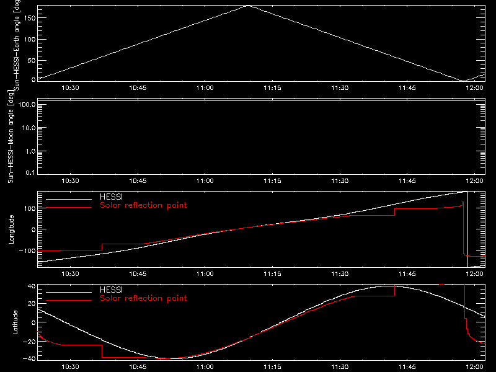The image size is (496, 372).
Task: Click red legend line in Latitude plot
Action: 69,301
